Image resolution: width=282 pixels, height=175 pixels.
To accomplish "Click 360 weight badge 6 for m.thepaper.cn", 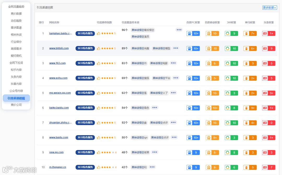I will pos(231,167).
